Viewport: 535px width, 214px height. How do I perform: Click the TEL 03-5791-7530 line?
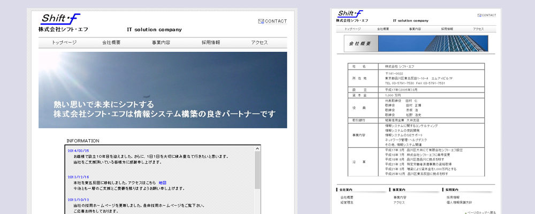point(415,83)
